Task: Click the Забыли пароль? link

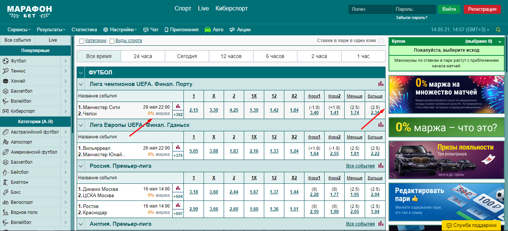Action: [411, 17]
